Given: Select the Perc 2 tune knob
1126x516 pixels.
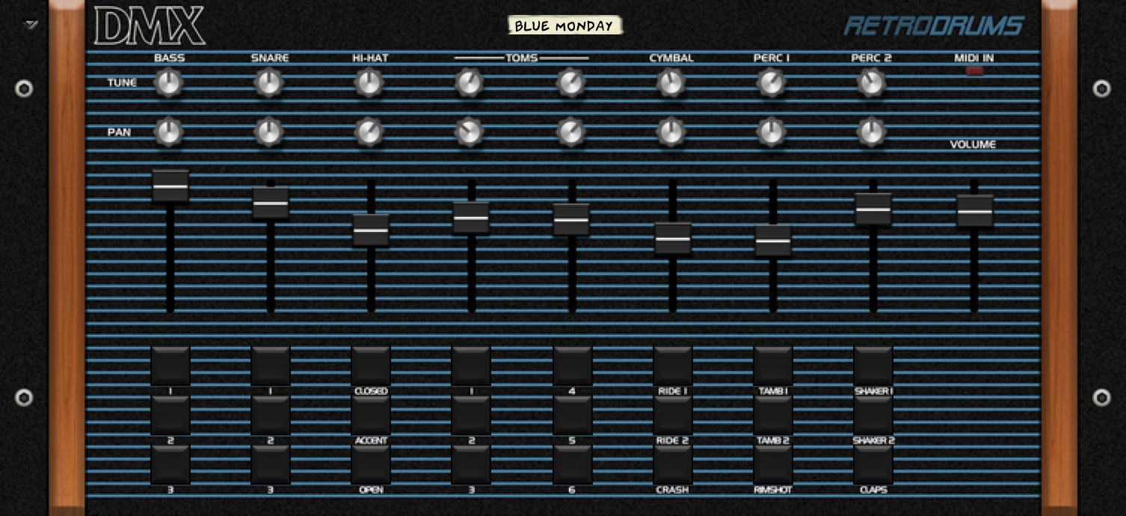Looking at the screenshot, I should [x=871, y=83].
